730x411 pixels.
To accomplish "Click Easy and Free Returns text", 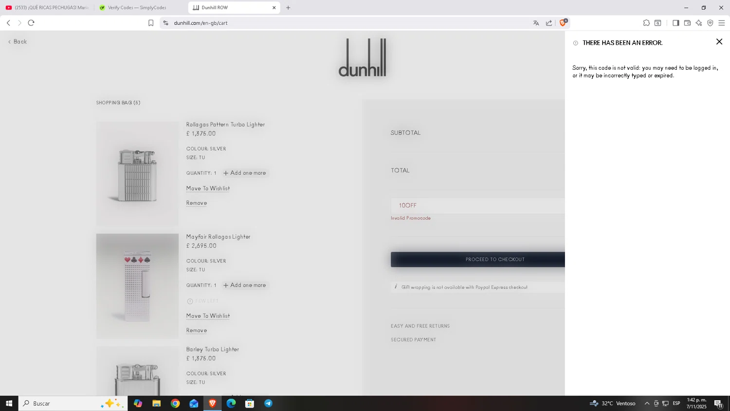I will (x=420, y=326).
